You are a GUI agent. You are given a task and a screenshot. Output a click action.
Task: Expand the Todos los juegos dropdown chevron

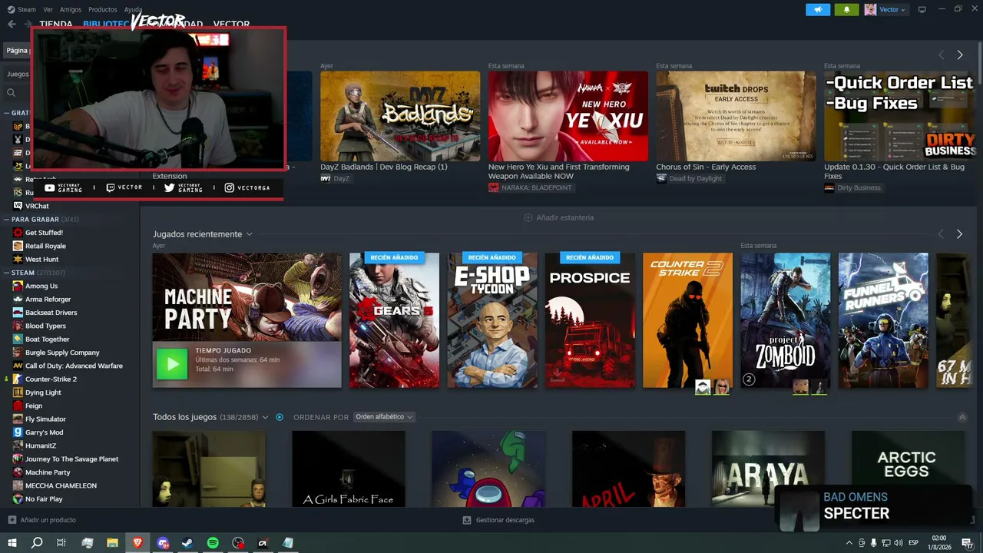click(x=265, y=417)
